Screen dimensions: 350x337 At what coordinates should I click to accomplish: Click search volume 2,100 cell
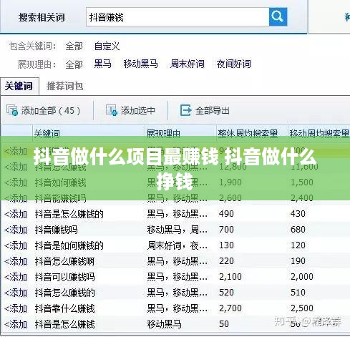[230, 277]
